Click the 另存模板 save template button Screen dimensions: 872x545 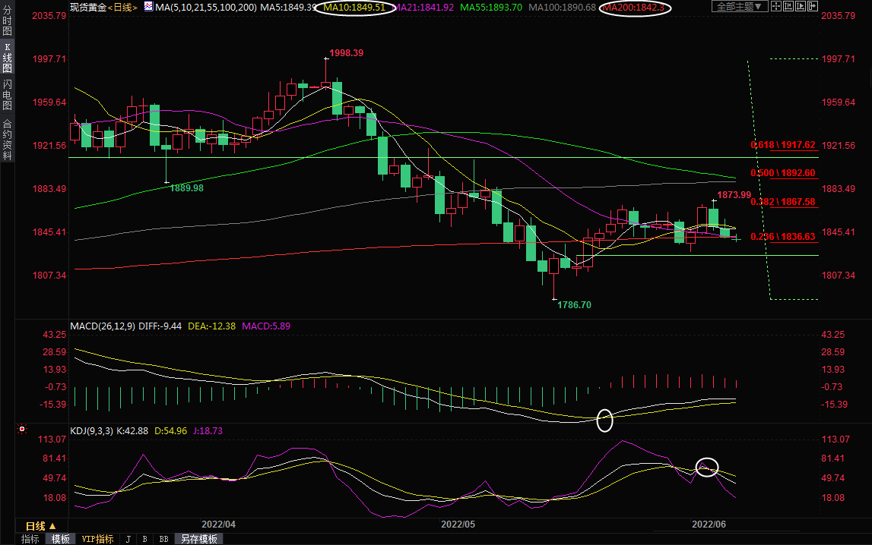pos(198,539)
